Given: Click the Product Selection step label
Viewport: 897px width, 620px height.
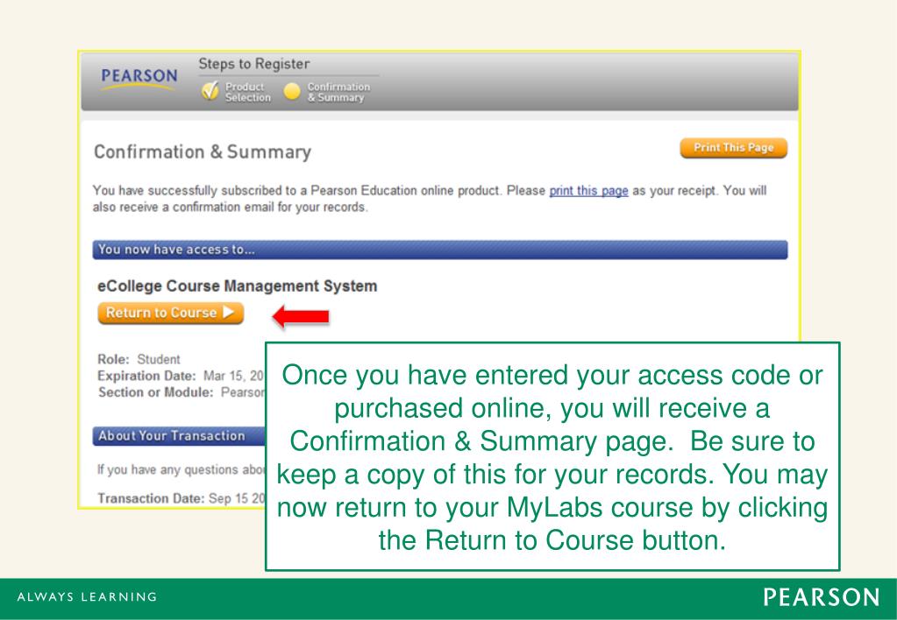Looking at the screenshot, I should (x=247, y=92).
